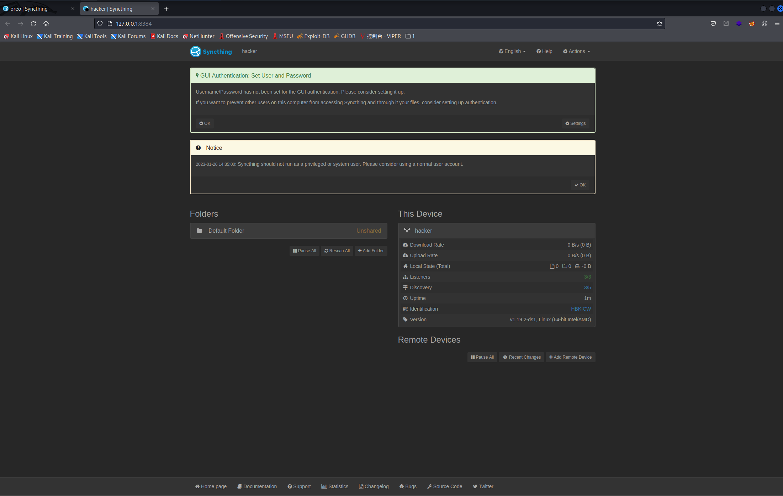Click the Discovery signpost icon

pos(405,287)
